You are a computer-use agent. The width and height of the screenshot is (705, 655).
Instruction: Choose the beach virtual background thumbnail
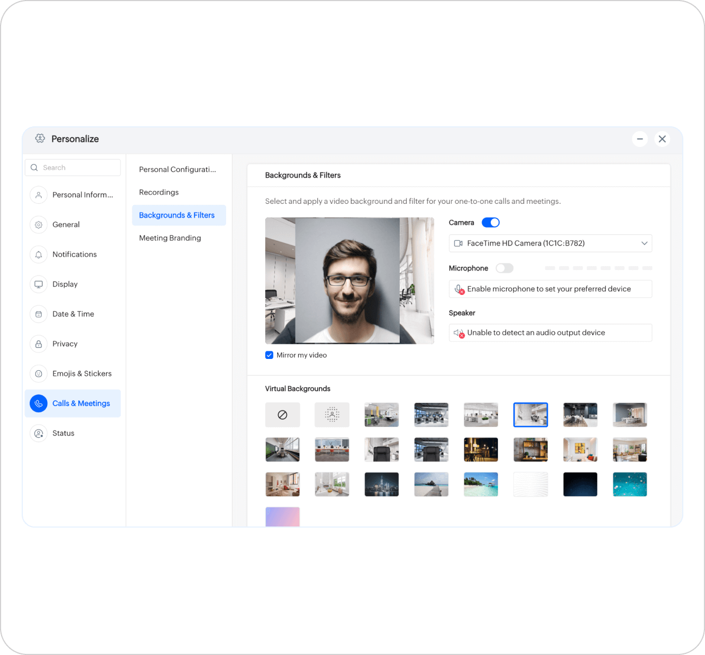coord(481,484)
